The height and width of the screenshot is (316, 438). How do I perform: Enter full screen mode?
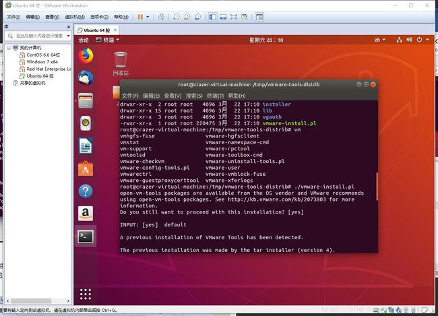pyautogui.click(x=234, y=17)
